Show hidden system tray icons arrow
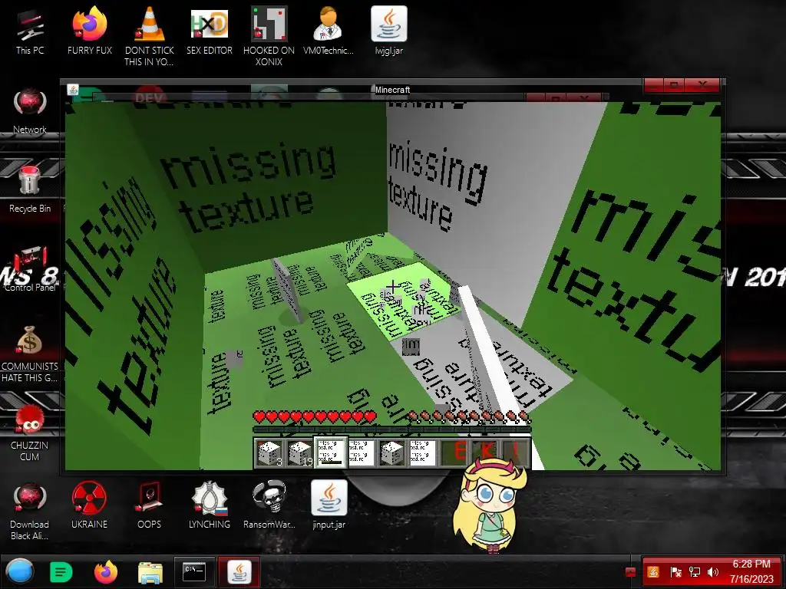The width and height of the screenshot is (786, 589). pyautogui.click(x=631, y=572)
